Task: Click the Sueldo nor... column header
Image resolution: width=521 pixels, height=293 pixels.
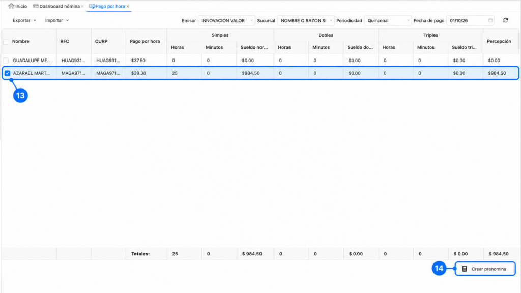Action: (x=254, y=47)
